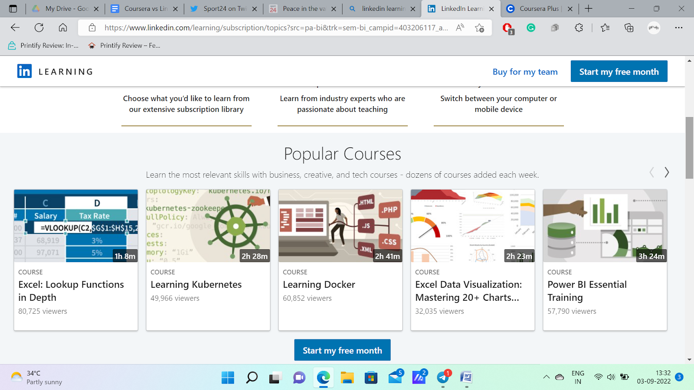Open Task View from taskbar

[275, 377]
